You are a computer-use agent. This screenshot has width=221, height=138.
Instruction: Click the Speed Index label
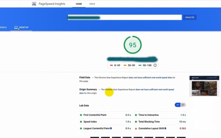(x=90, y=122)
